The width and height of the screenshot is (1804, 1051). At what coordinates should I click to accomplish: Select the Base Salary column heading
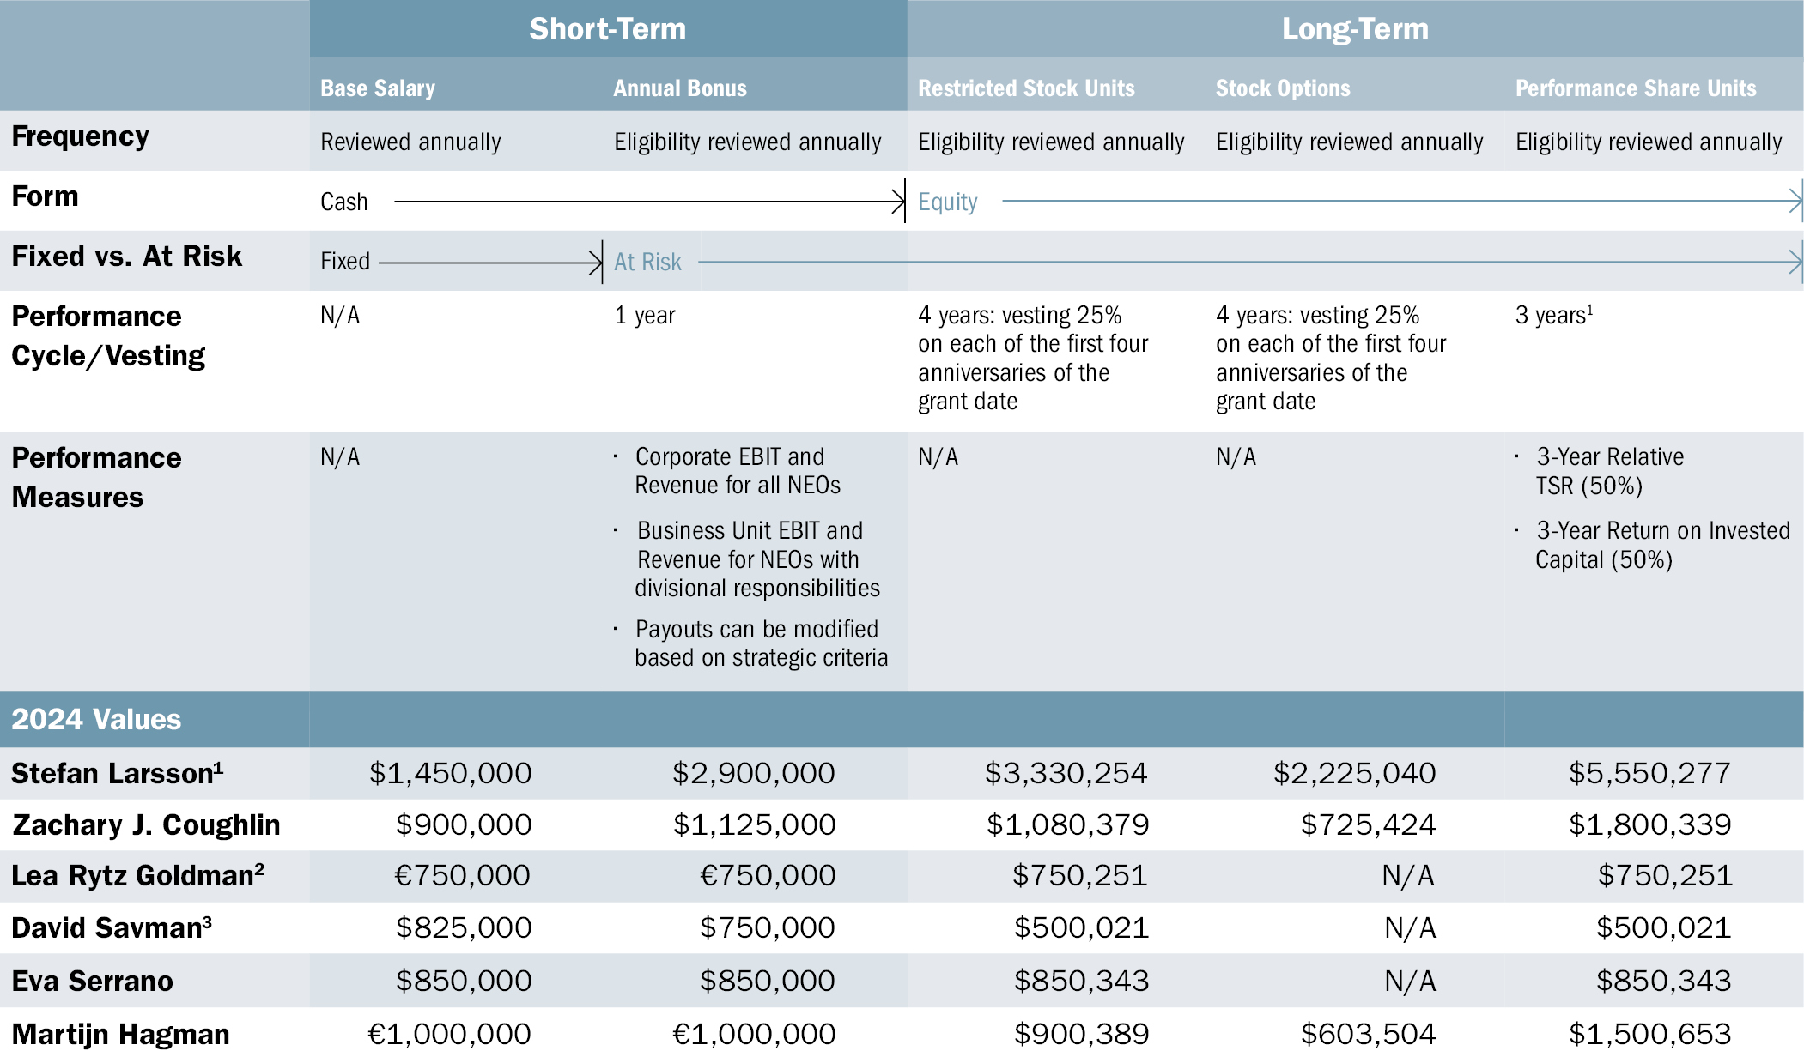[378, 88]
